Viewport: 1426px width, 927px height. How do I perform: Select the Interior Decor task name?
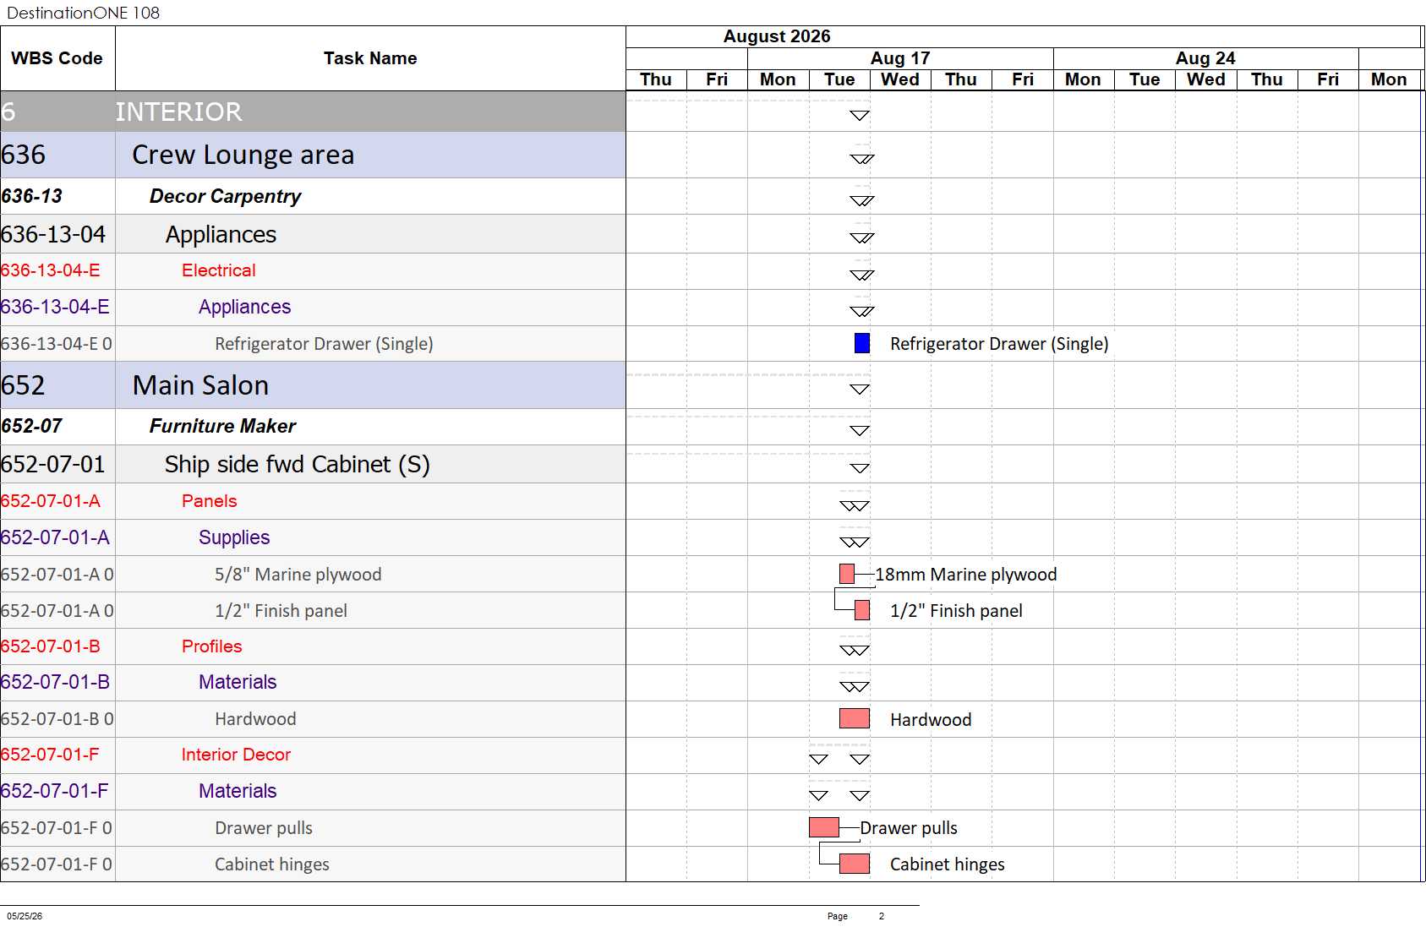[x=236, y=755]
